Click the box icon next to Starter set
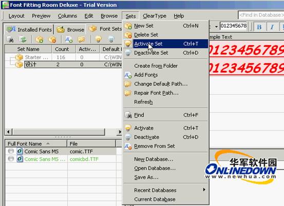This screenshot has height=206, width=284. 19,57
